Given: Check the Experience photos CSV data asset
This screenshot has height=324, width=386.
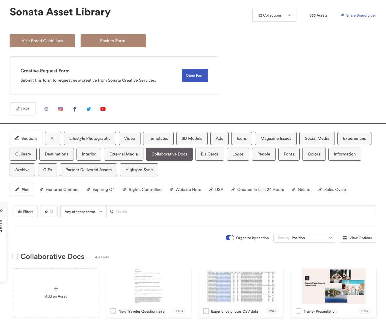Looking at the screenshot, I should (x=206, y=311).
